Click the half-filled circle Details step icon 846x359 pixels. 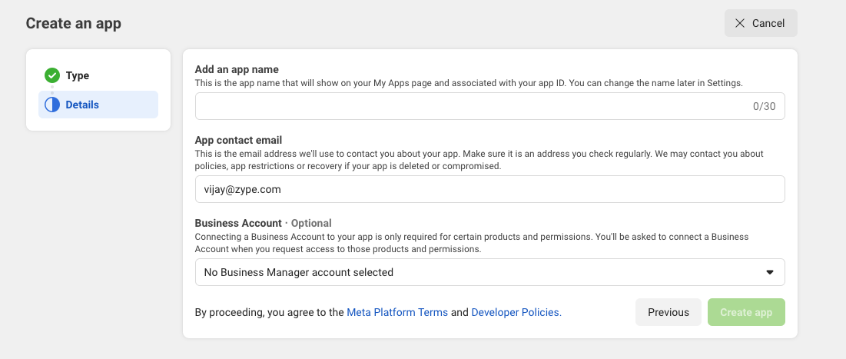click(52, 105)
